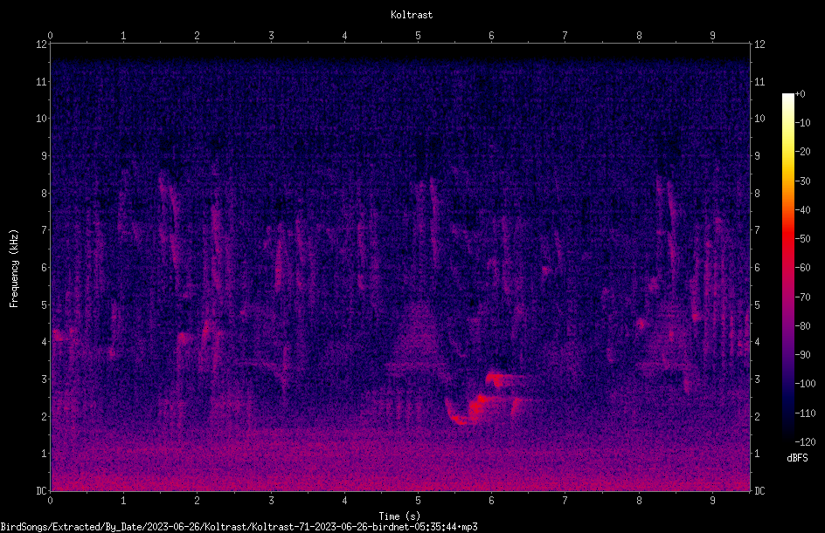Click the -110 value on the colorbar
825x533 pixels.
(805, 413)
